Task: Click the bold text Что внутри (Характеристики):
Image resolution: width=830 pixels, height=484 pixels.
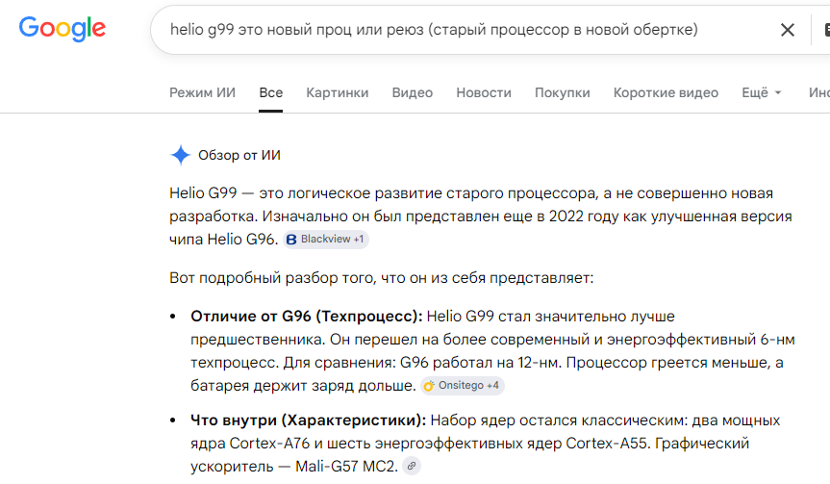Action: (x=308, y=420)
